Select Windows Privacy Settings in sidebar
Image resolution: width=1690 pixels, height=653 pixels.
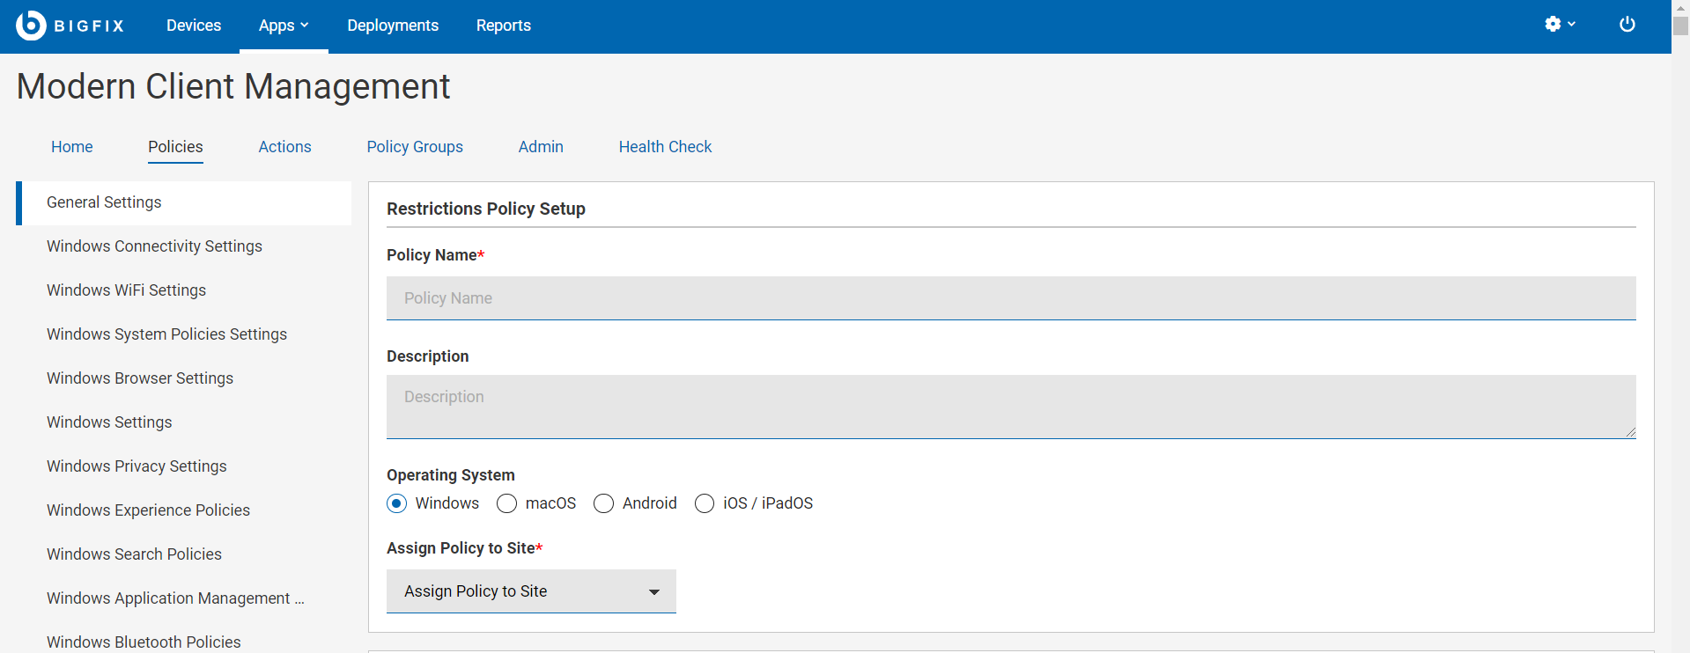[137, 466]
